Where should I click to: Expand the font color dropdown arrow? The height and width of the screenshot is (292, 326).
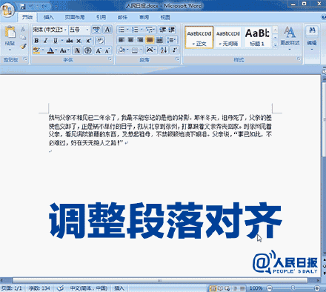tap(56, 50)
